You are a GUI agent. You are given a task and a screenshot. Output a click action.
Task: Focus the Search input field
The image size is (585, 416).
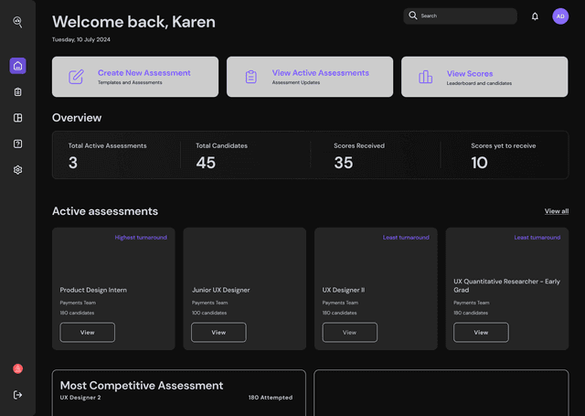pos(460,16)
